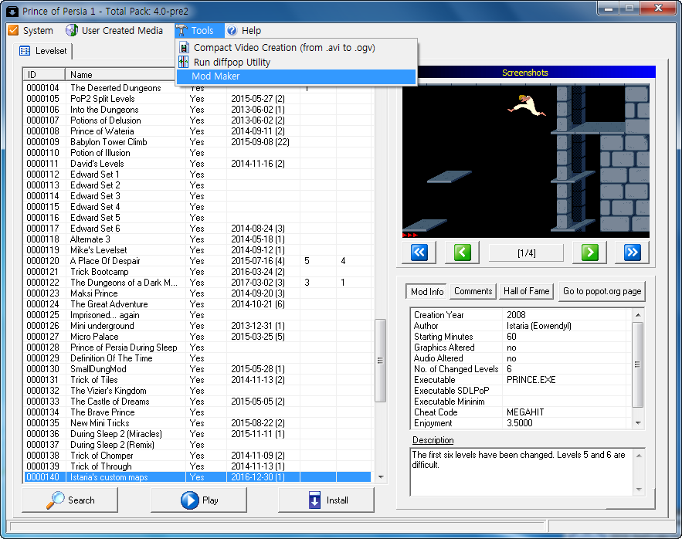The image size is (682, 539).
Task: Switch to the Levelset tab
Action: coord(43,51)
